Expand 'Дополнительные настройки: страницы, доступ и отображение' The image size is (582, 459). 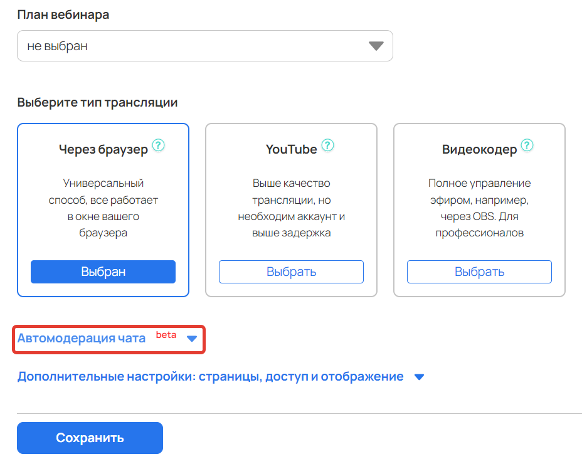point(211,377)
